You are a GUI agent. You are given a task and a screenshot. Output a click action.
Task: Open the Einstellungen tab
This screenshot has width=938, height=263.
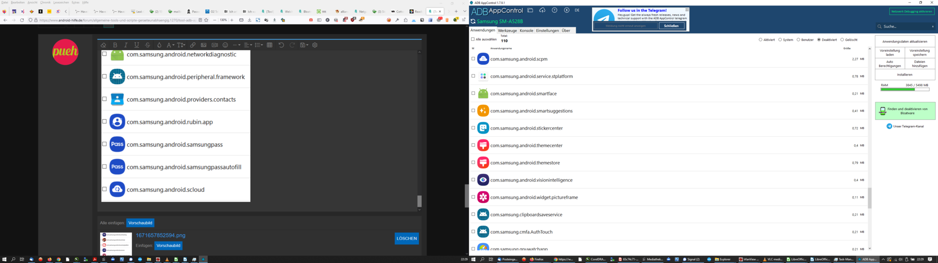pyautogui.click(x=547, y=31)
